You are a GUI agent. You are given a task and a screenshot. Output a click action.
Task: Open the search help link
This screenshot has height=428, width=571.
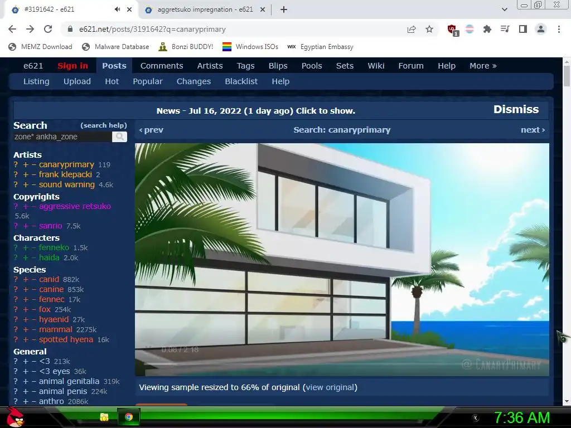pyautogui.click(x=103, y=125)
